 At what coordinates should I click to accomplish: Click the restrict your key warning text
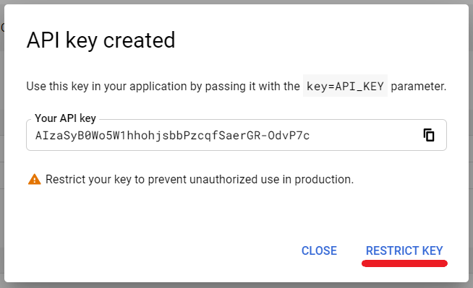200,179
